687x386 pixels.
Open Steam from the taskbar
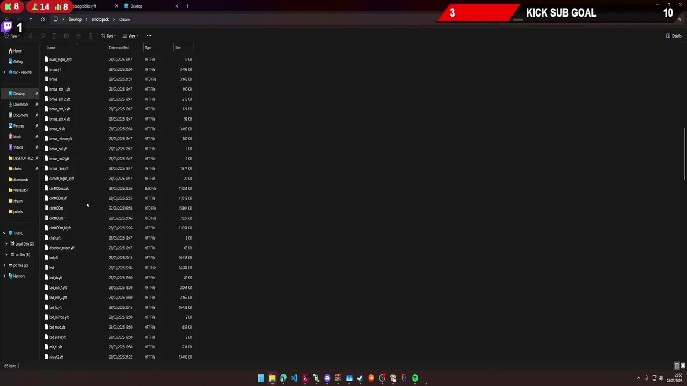360,378
